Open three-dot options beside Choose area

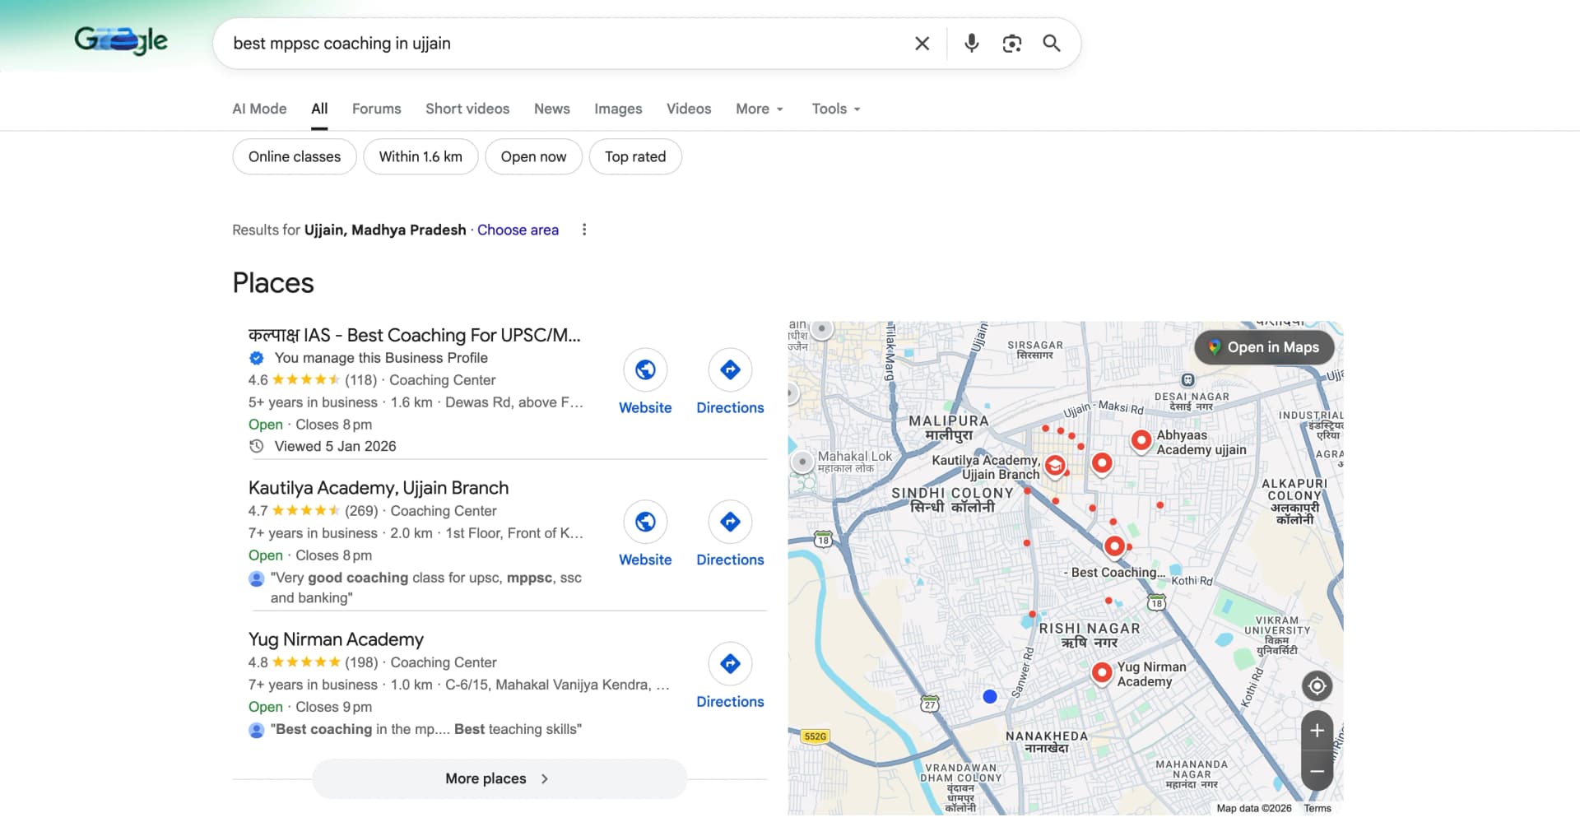584,230
